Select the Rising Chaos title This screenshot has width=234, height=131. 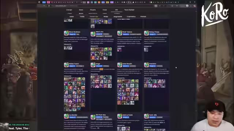[x=154, y=32]
